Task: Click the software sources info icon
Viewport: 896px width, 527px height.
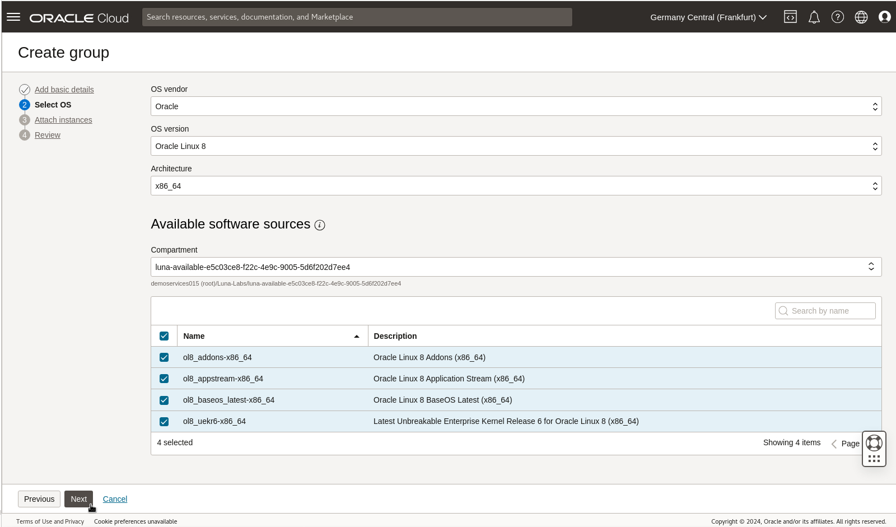Action: pyautogui.click(x=320, y=225)
